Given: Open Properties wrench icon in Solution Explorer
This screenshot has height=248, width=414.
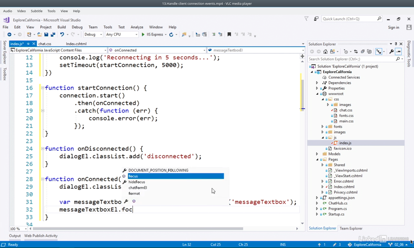Looking at the screenshot, I should (391, 52).
